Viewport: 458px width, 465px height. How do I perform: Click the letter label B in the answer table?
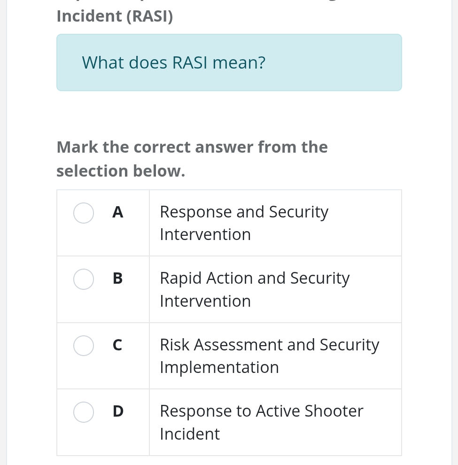(117, 279)
